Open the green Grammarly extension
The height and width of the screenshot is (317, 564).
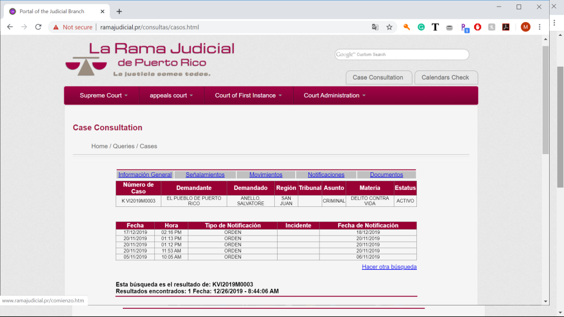421,27
